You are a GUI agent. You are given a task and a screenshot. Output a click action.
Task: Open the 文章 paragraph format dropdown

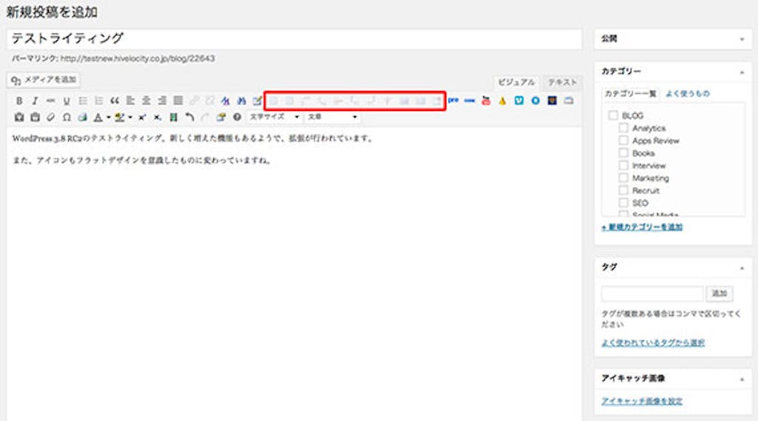click(x=332, y=117)
